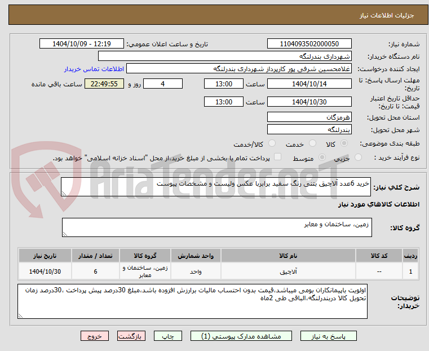Click the 1404/10/30 need date table cell
This screenshot has height=351, width=429.
pyautogui.click(x=45, y=271)
